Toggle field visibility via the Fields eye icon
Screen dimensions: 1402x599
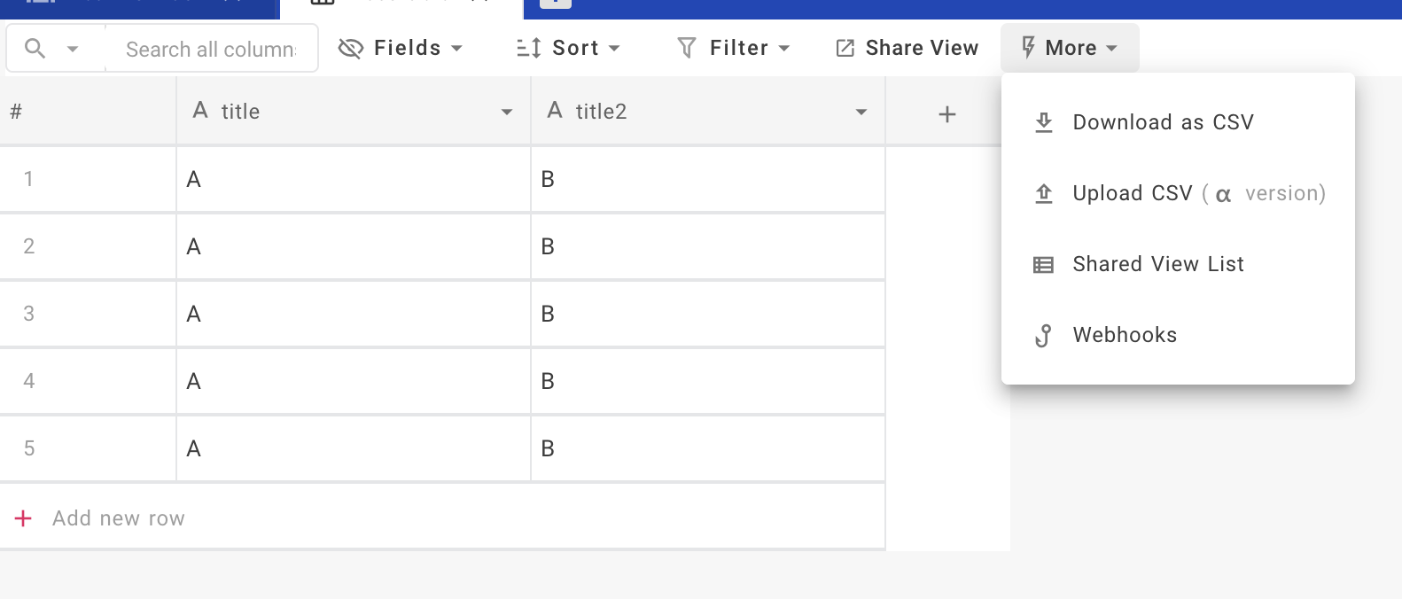point(351,48)
